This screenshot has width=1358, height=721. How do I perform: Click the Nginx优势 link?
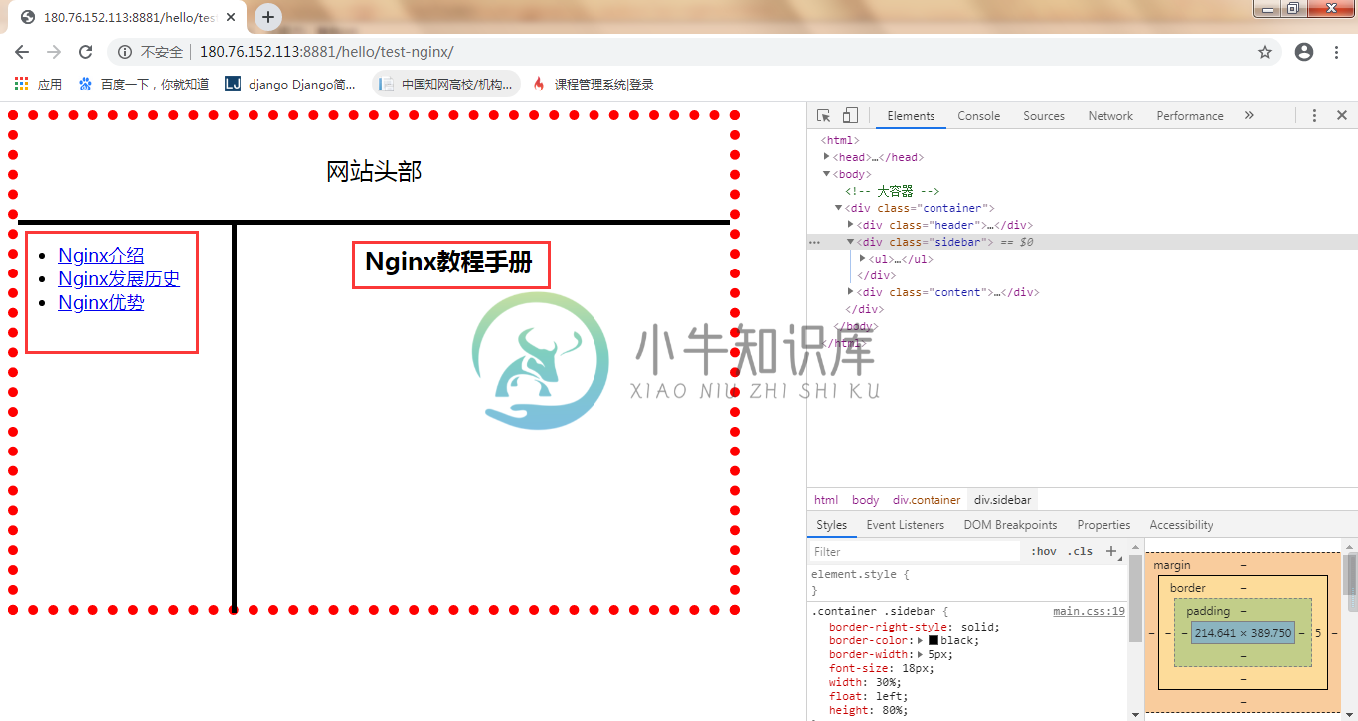pyautogui.click(x=100, y=303)
